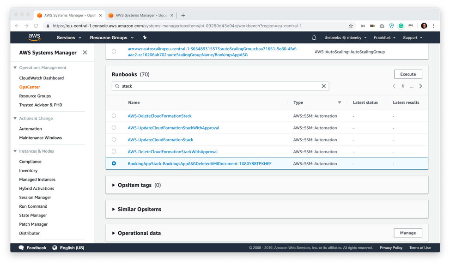This screenshot has height=264, width=450.
Task: Click the site lock icon in address bar
Action: tap(48, 26)
